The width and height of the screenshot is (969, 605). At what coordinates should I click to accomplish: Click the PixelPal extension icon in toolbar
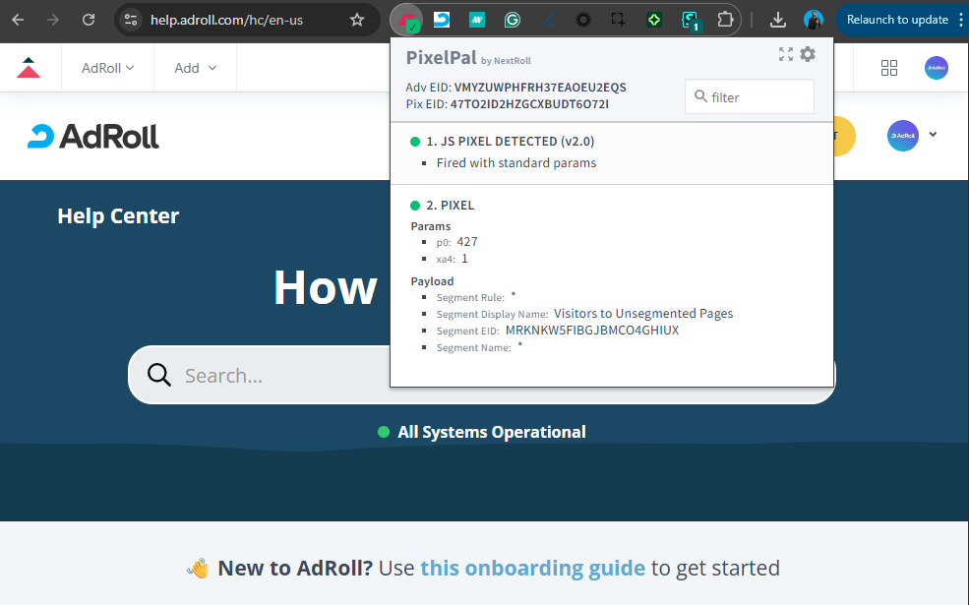[x=407, y=20]
